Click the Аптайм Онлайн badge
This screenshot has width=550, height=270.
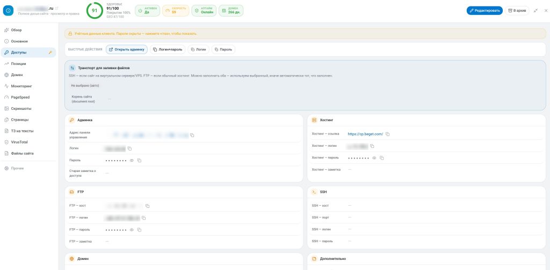[x=204, y=11]
